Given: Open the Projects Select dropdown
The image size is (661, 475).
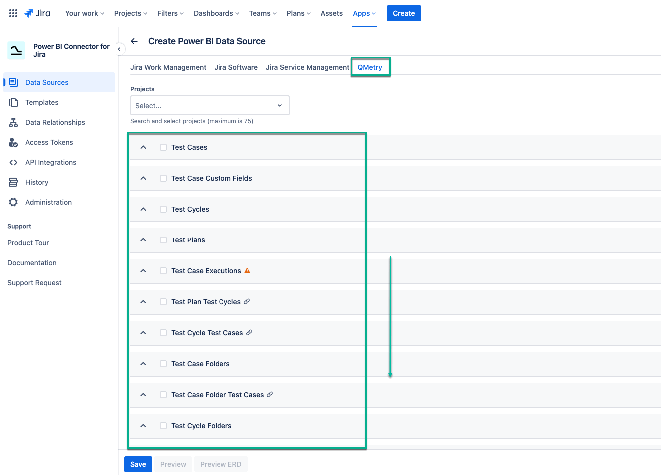Looking at the screenshot, I should 210,105.
